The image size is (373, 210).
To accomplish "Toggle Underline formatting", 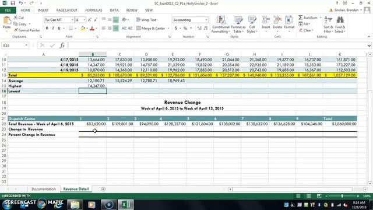I will click(x=59, y=29).
